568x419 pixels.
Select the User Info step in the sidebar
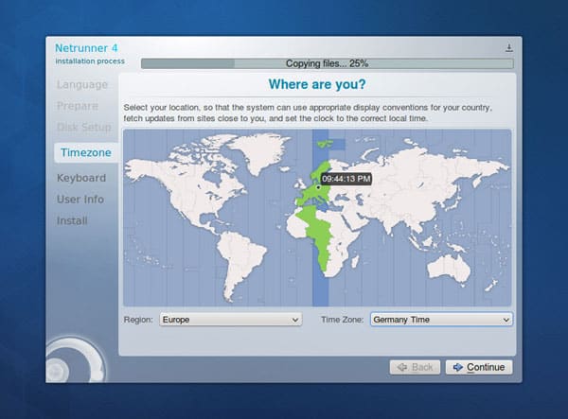(80, 200)
